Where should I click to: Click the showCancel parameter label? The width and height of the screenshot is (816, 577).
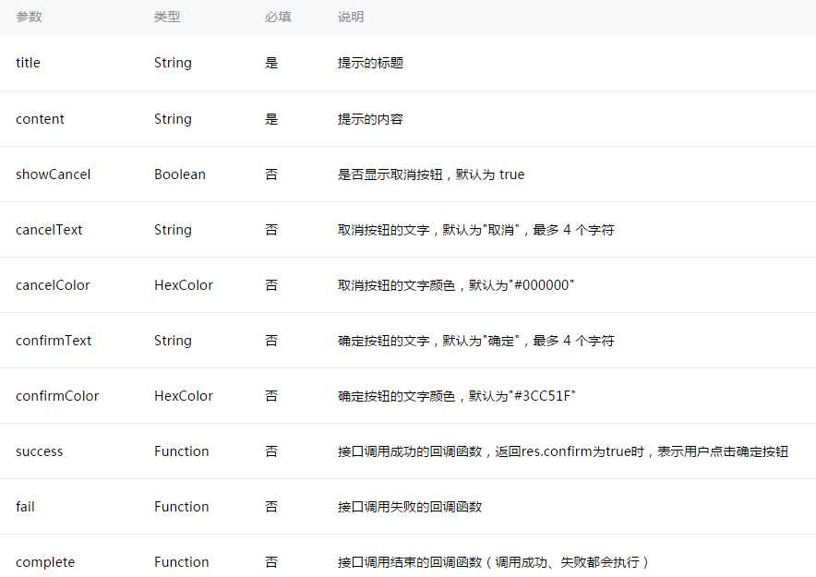click(53, 174)
